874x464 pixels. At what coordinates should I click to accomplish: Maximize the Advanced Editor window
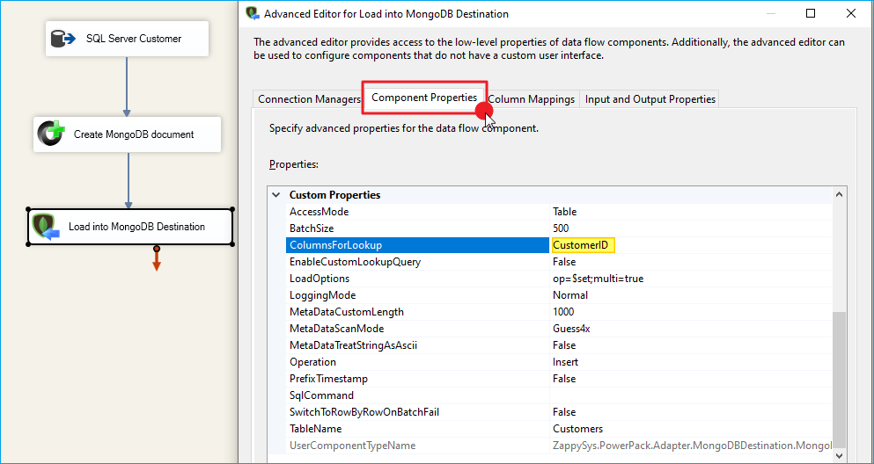pyautogui.click(x=811, y=13)
